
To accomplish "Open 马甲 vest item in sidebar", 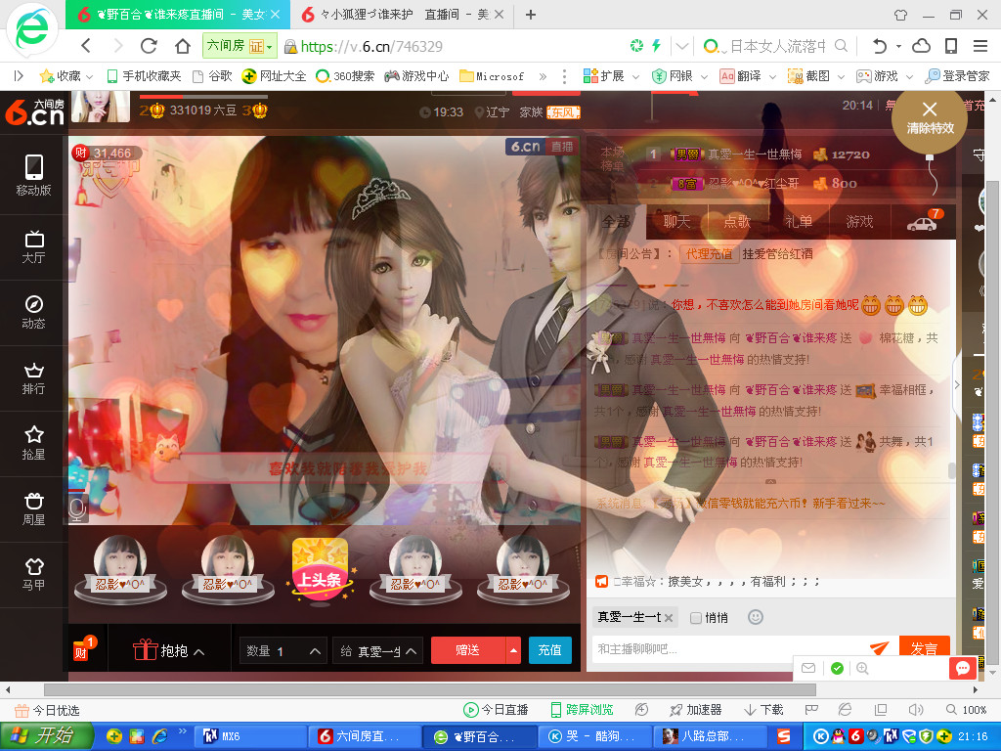I will pyautogui.click(x=34, y=574).
